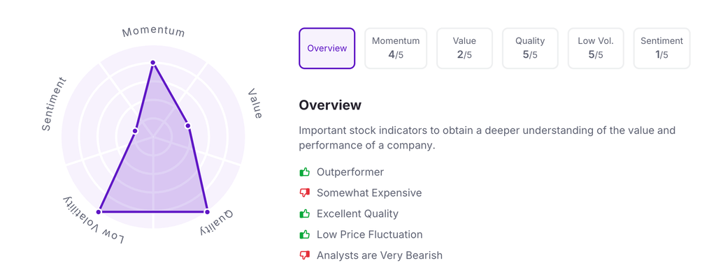The width and height of the screenshot is (716, 279).
Task: Open the Momentum 4/5 tab
Action: tap(396, 48)
